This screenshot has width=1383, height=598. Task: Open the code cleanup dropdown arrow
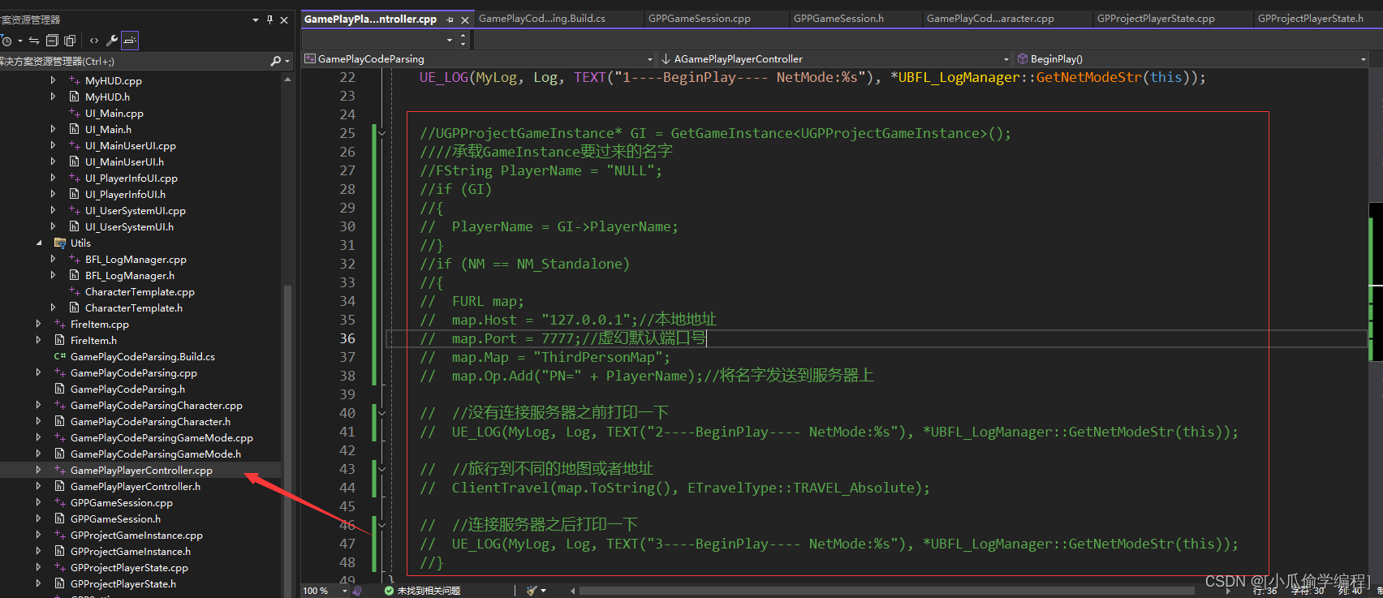tap(543, 591)
